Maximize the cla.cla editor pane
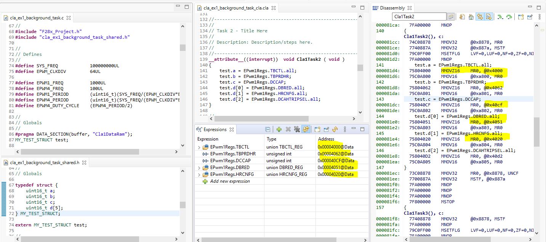The width and height of the screenshot is (546, 242). point(363,7)
